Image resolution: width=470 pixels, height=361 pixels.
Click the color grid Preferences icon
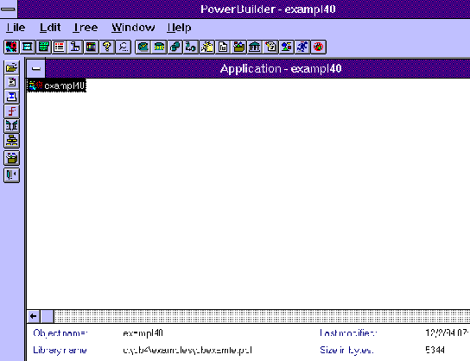coord(91,47)
